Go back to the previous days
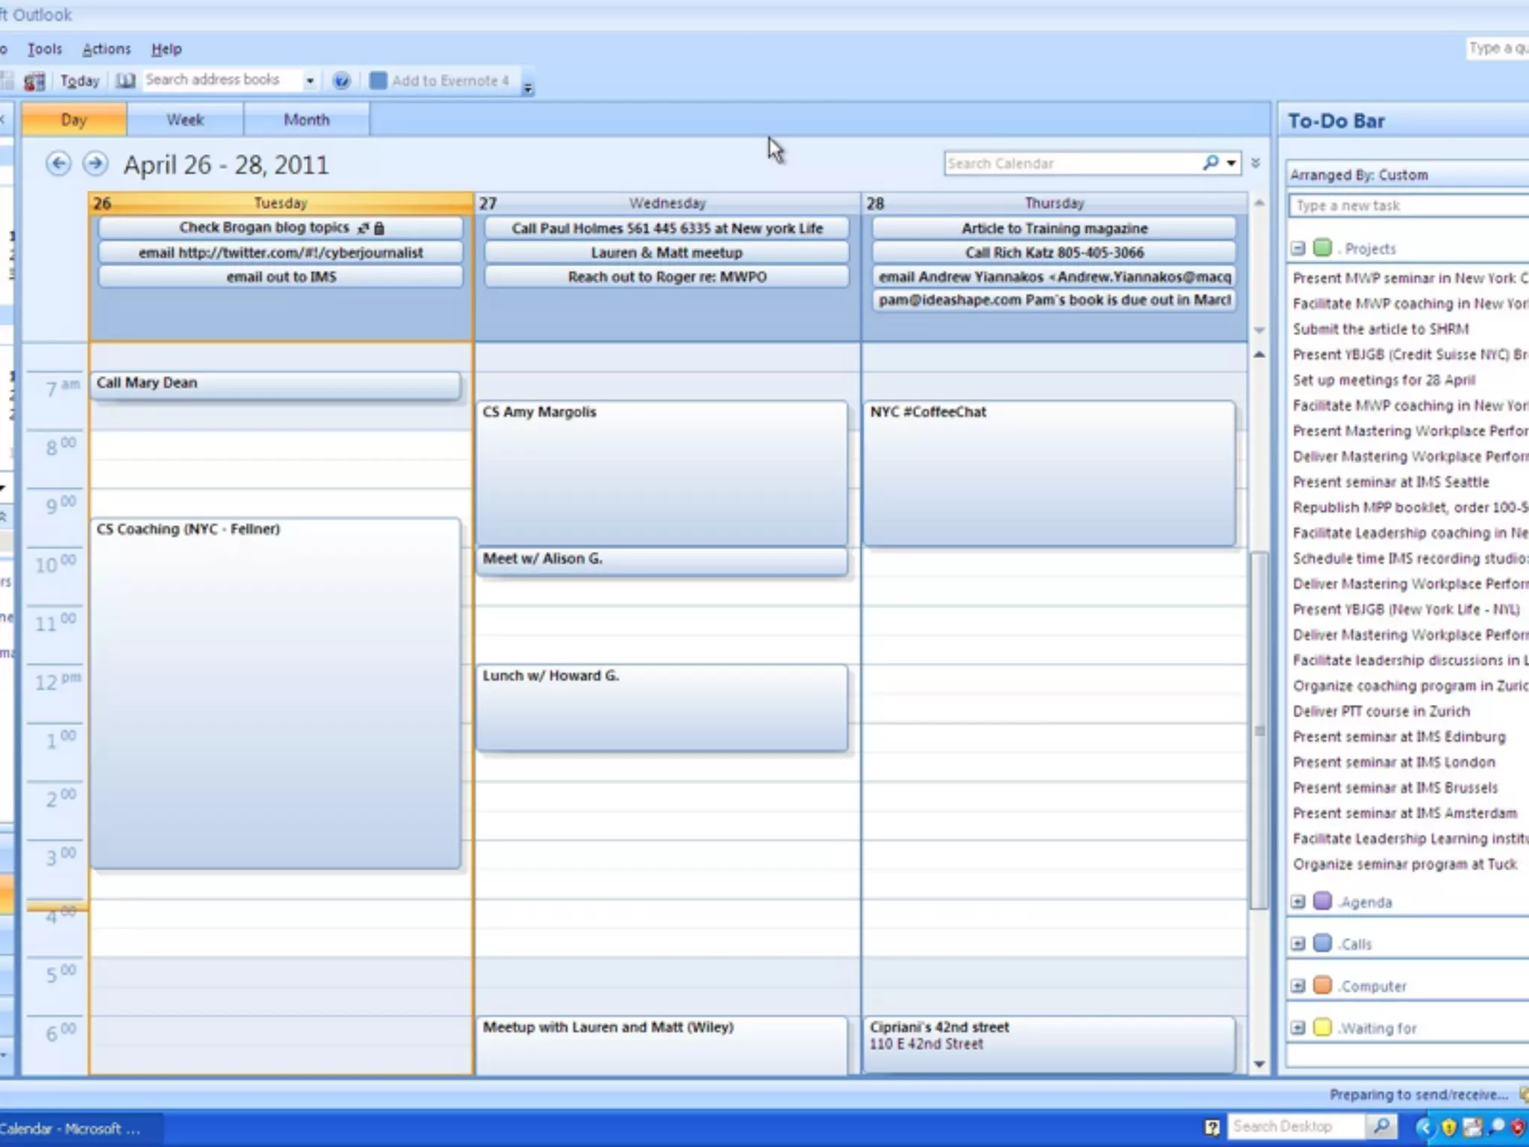This screenshot has height=1147, width=1529. (58, 164)
